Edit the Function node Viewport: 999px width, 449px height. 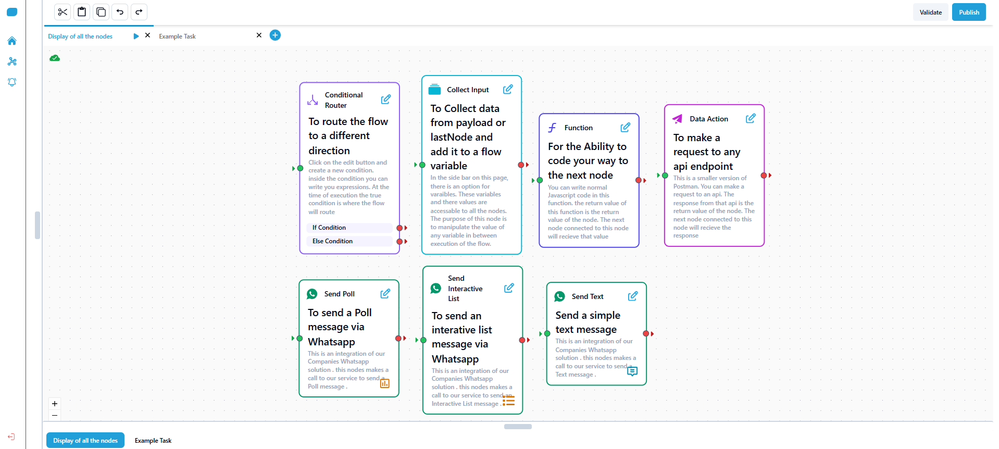626,128
